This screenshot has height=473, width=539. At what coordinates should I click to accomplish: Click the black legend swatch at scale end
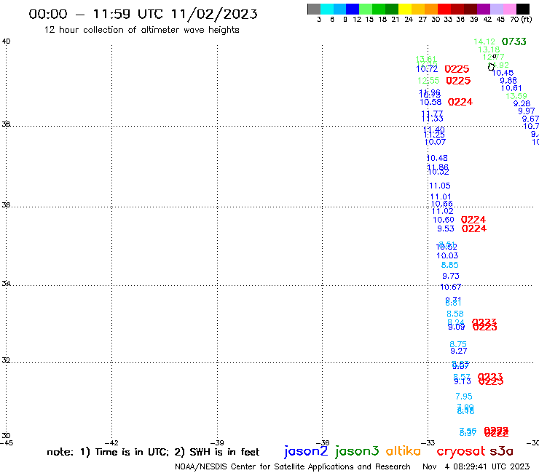coord(523,9)
